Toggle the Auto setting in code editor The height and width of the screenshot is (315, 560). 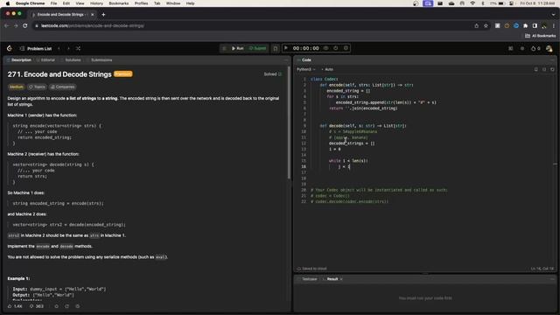[327, 69]
